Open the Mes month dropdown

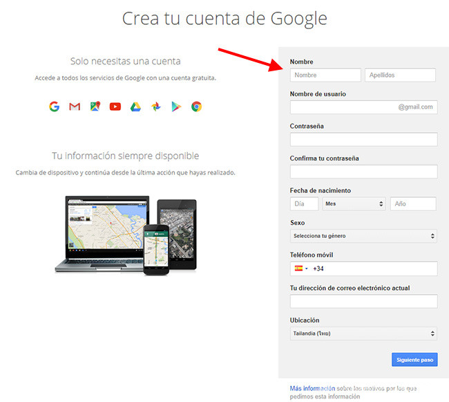point(354,203)
